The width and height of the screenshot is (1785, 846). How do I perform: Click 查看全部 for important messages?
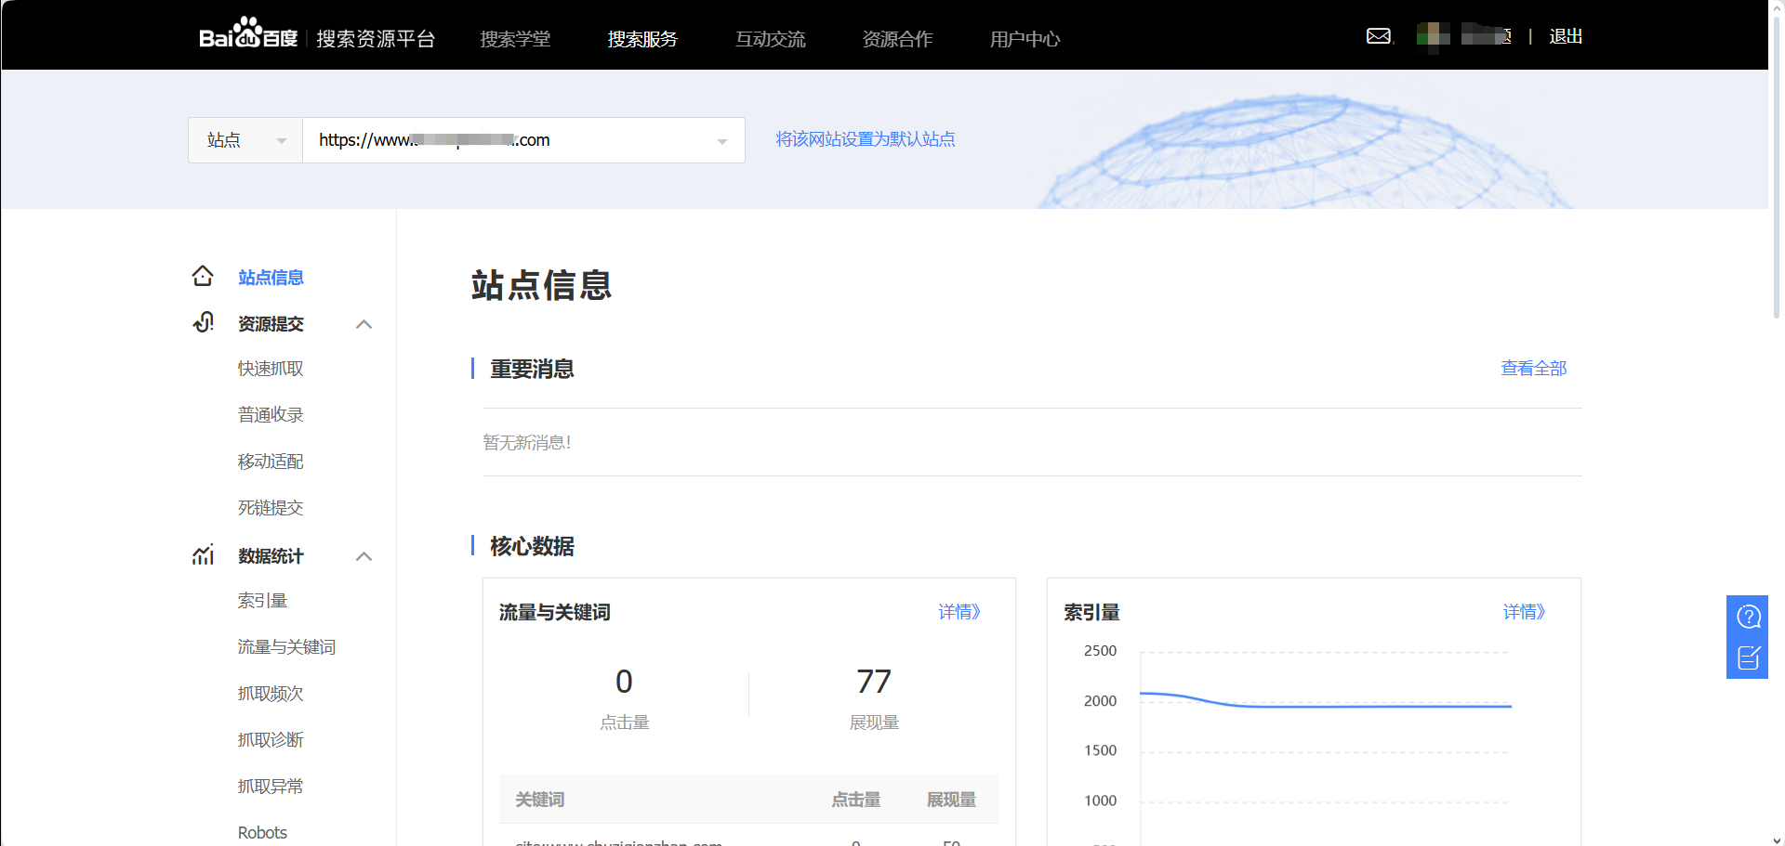(1533, 369)
